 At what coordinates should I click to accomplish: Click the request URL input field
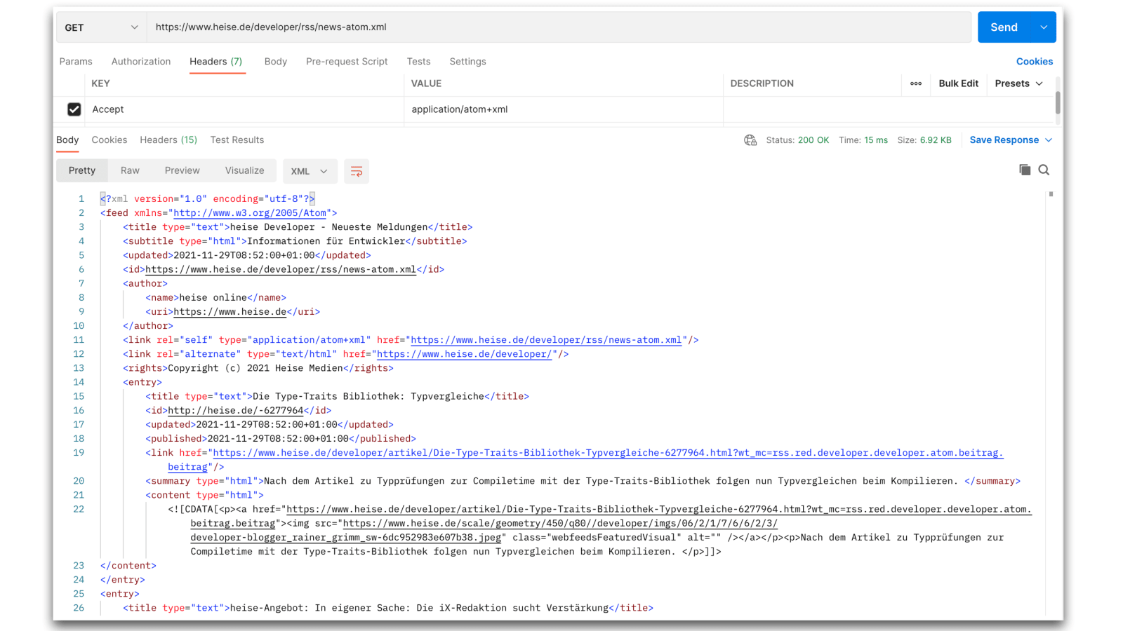point(559,27)
